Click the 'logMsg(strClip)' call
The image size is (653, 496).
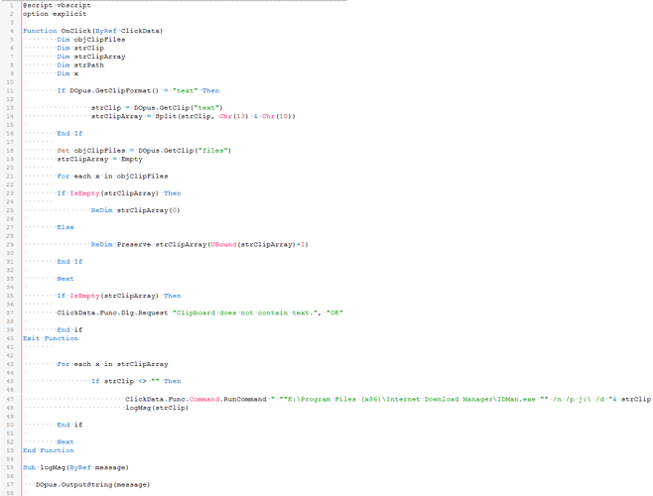pyautogui.click(x=157, y=408)
